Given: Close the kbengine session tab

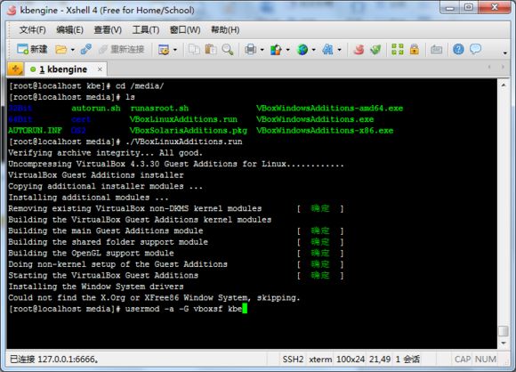Looking at the screenshot, I should [x=100, y=69].
